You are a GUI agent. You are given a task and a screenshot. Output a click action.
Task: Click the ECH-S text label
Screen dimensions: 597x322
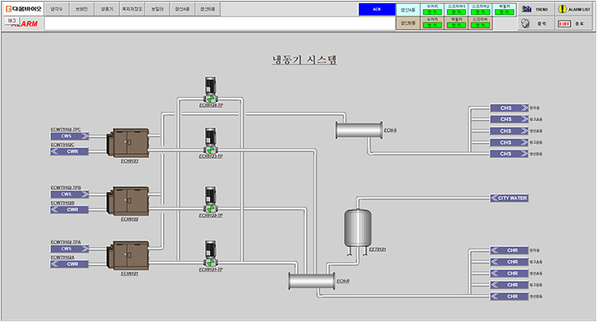point(390,130)
